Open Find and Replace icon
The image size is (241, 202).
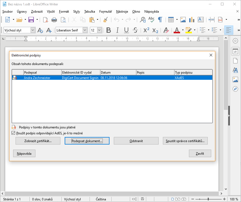[143, 20]
